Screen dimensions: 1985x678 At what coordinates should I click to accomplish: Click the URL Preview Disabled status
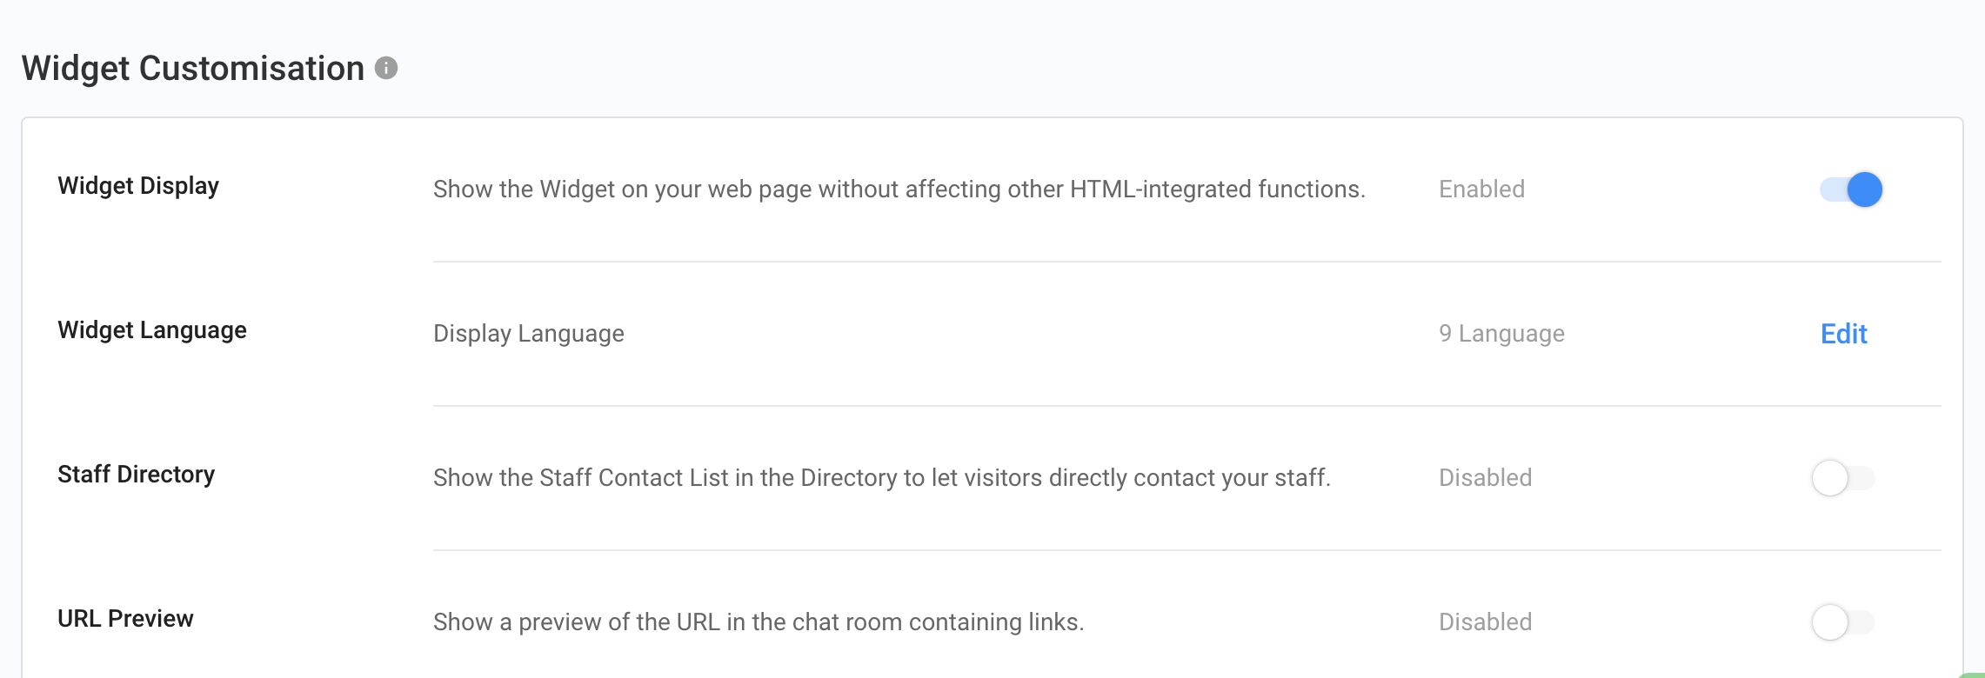[1485, 622]
